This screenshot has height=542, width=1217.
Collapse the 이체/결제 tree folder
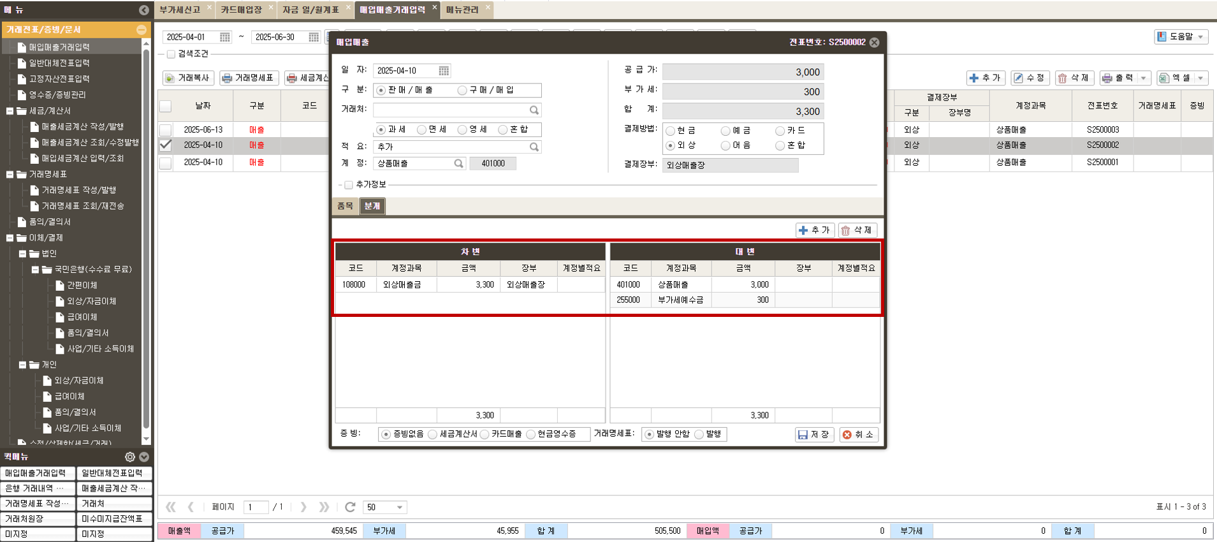coord(10,238)
